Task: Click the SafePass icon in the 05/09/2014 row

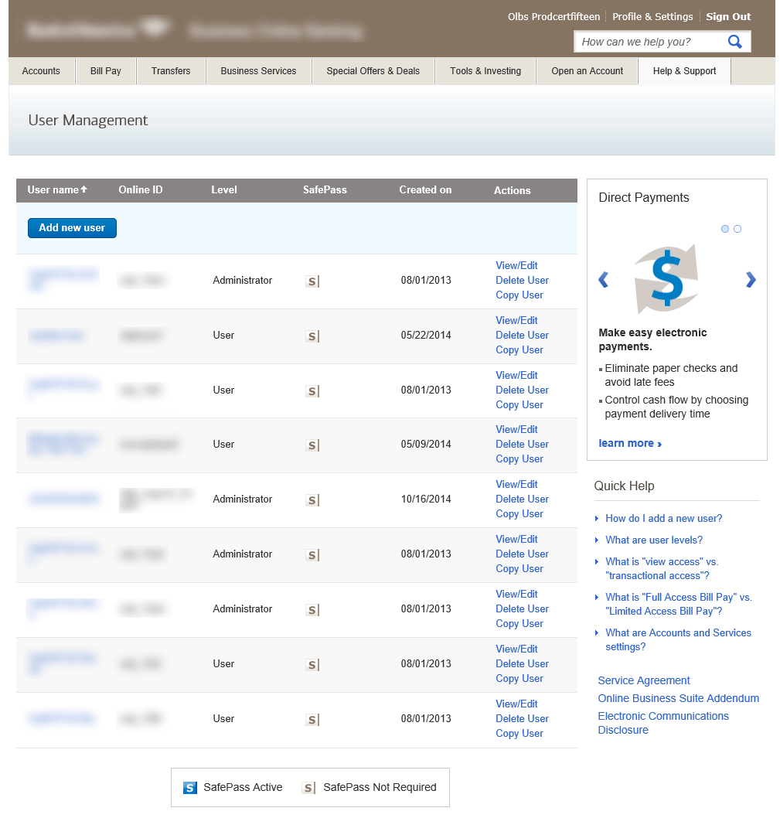Action: [x=312, y=445]
